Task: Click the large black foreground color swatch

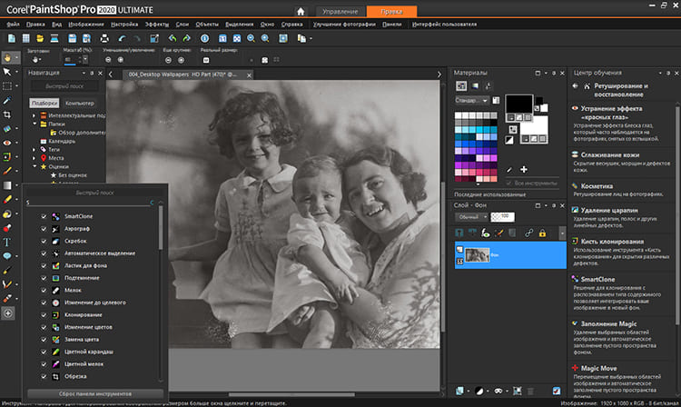Action: tap(519, 104)
